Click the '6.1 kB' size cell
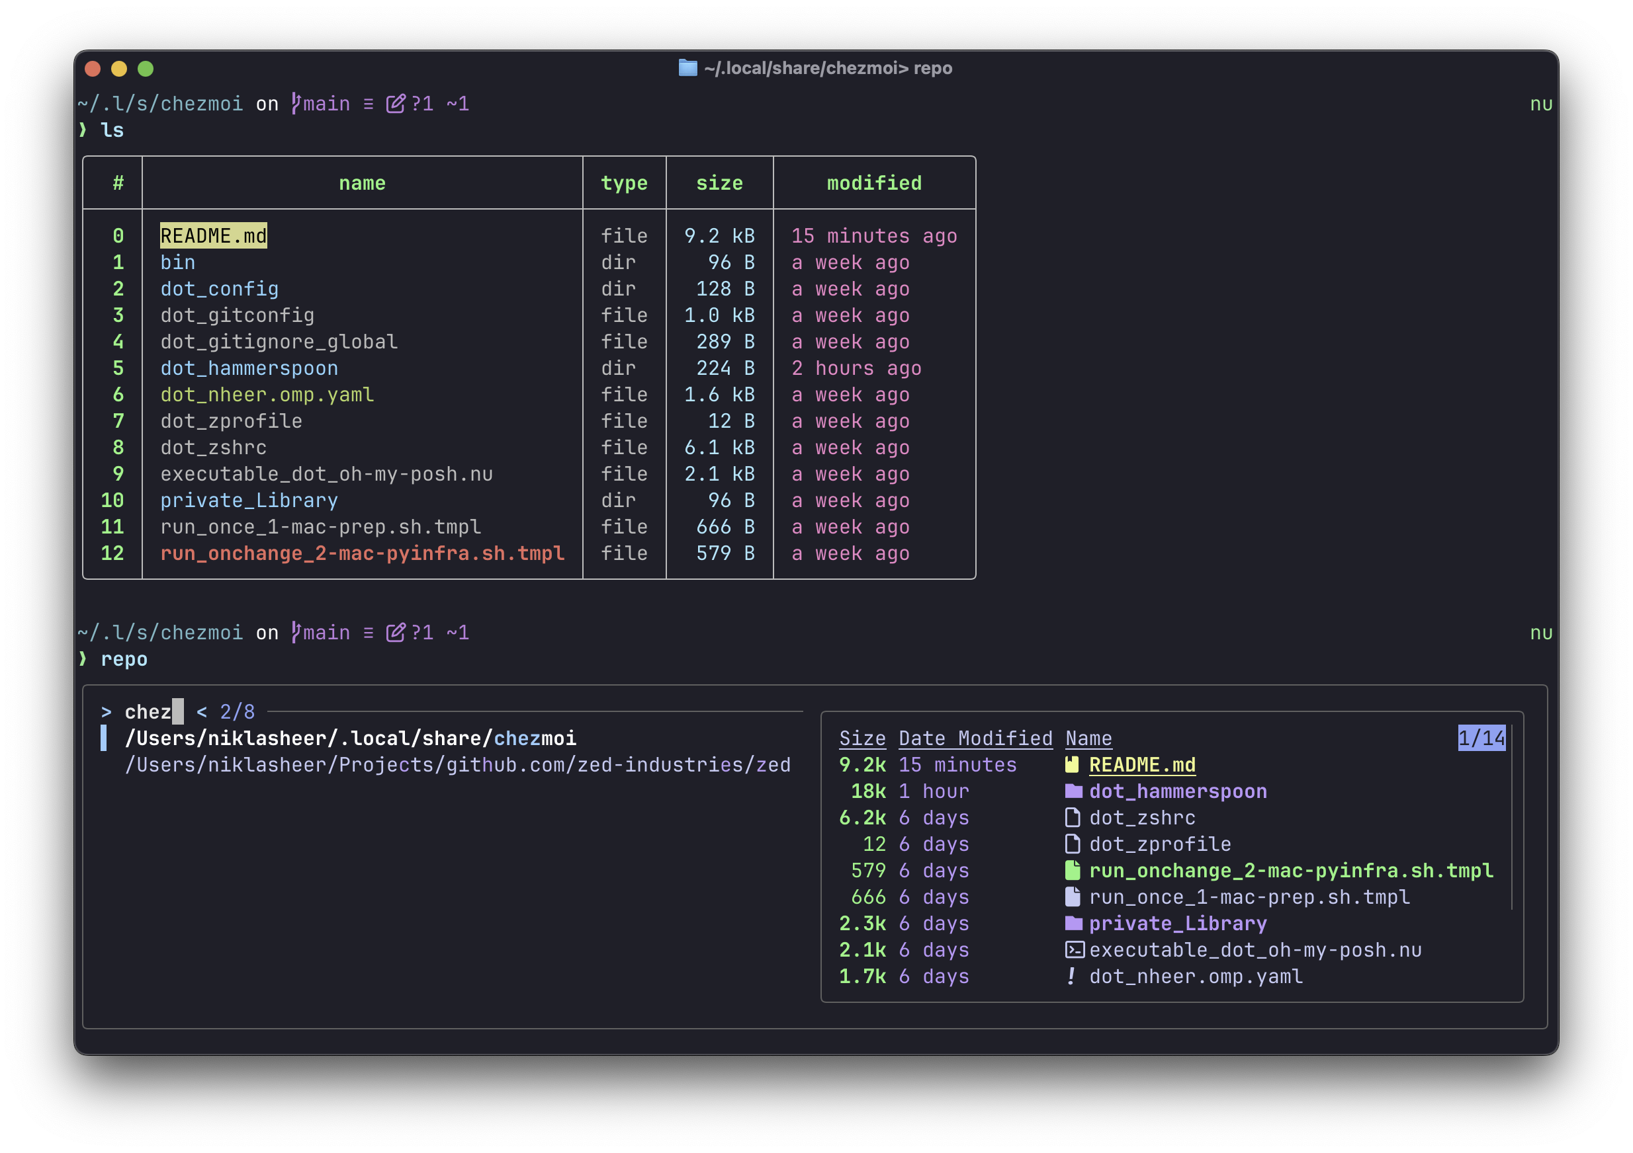This screenshot has width=1633, height=1153. [x=719, y=447]
